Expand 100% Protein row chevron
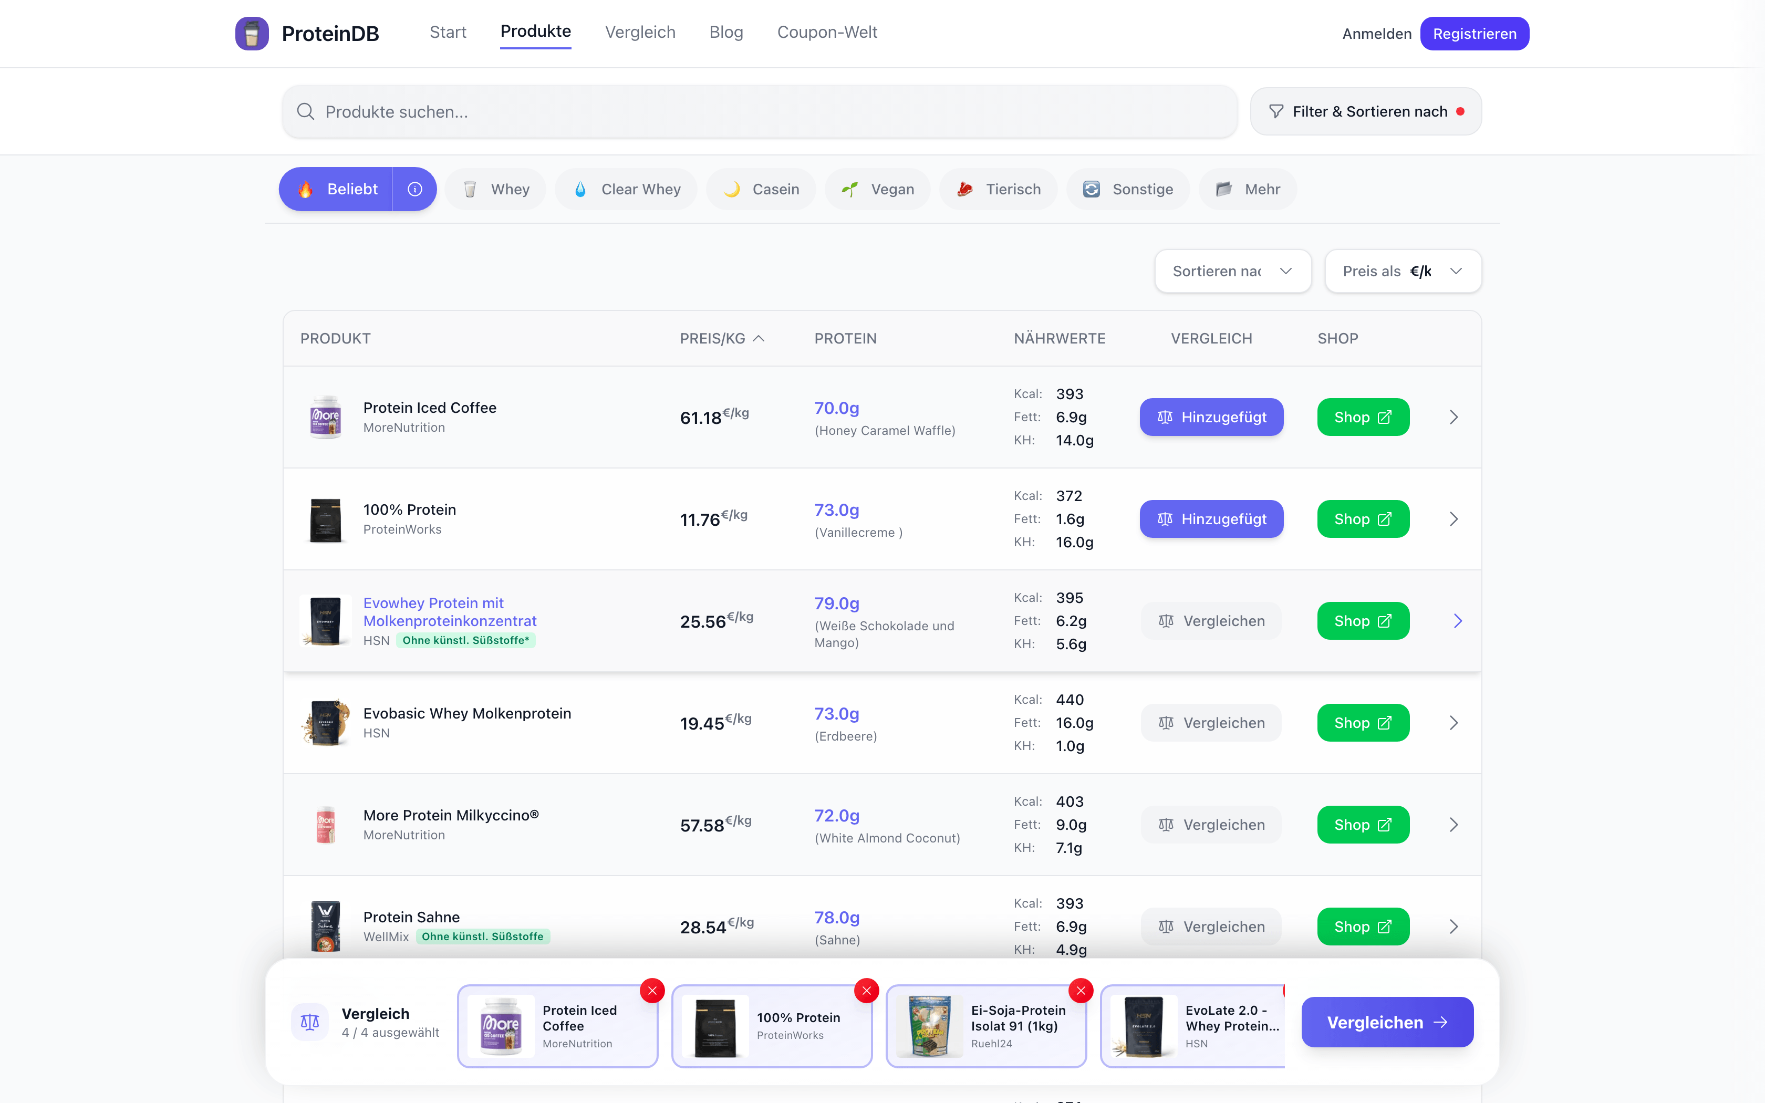Screen dimensions: 1765x1103 tap(1453, 519)
